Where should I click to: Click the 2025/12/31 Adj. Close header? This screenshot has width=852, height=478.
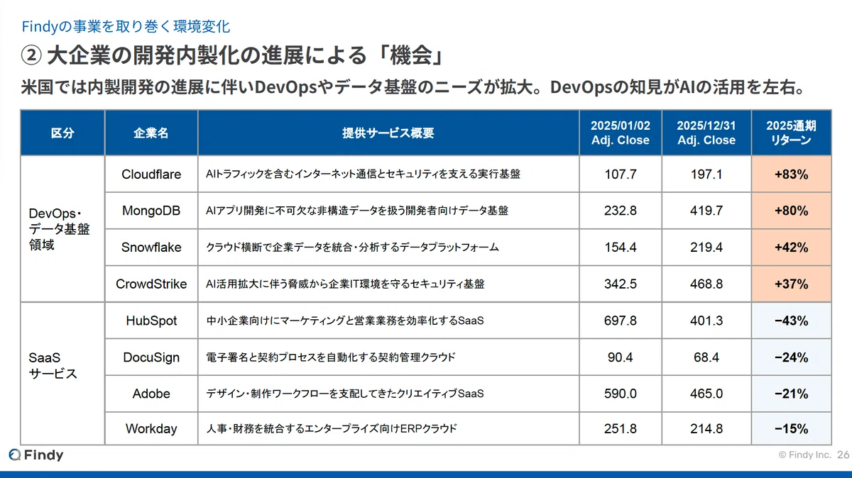point(706,133)
